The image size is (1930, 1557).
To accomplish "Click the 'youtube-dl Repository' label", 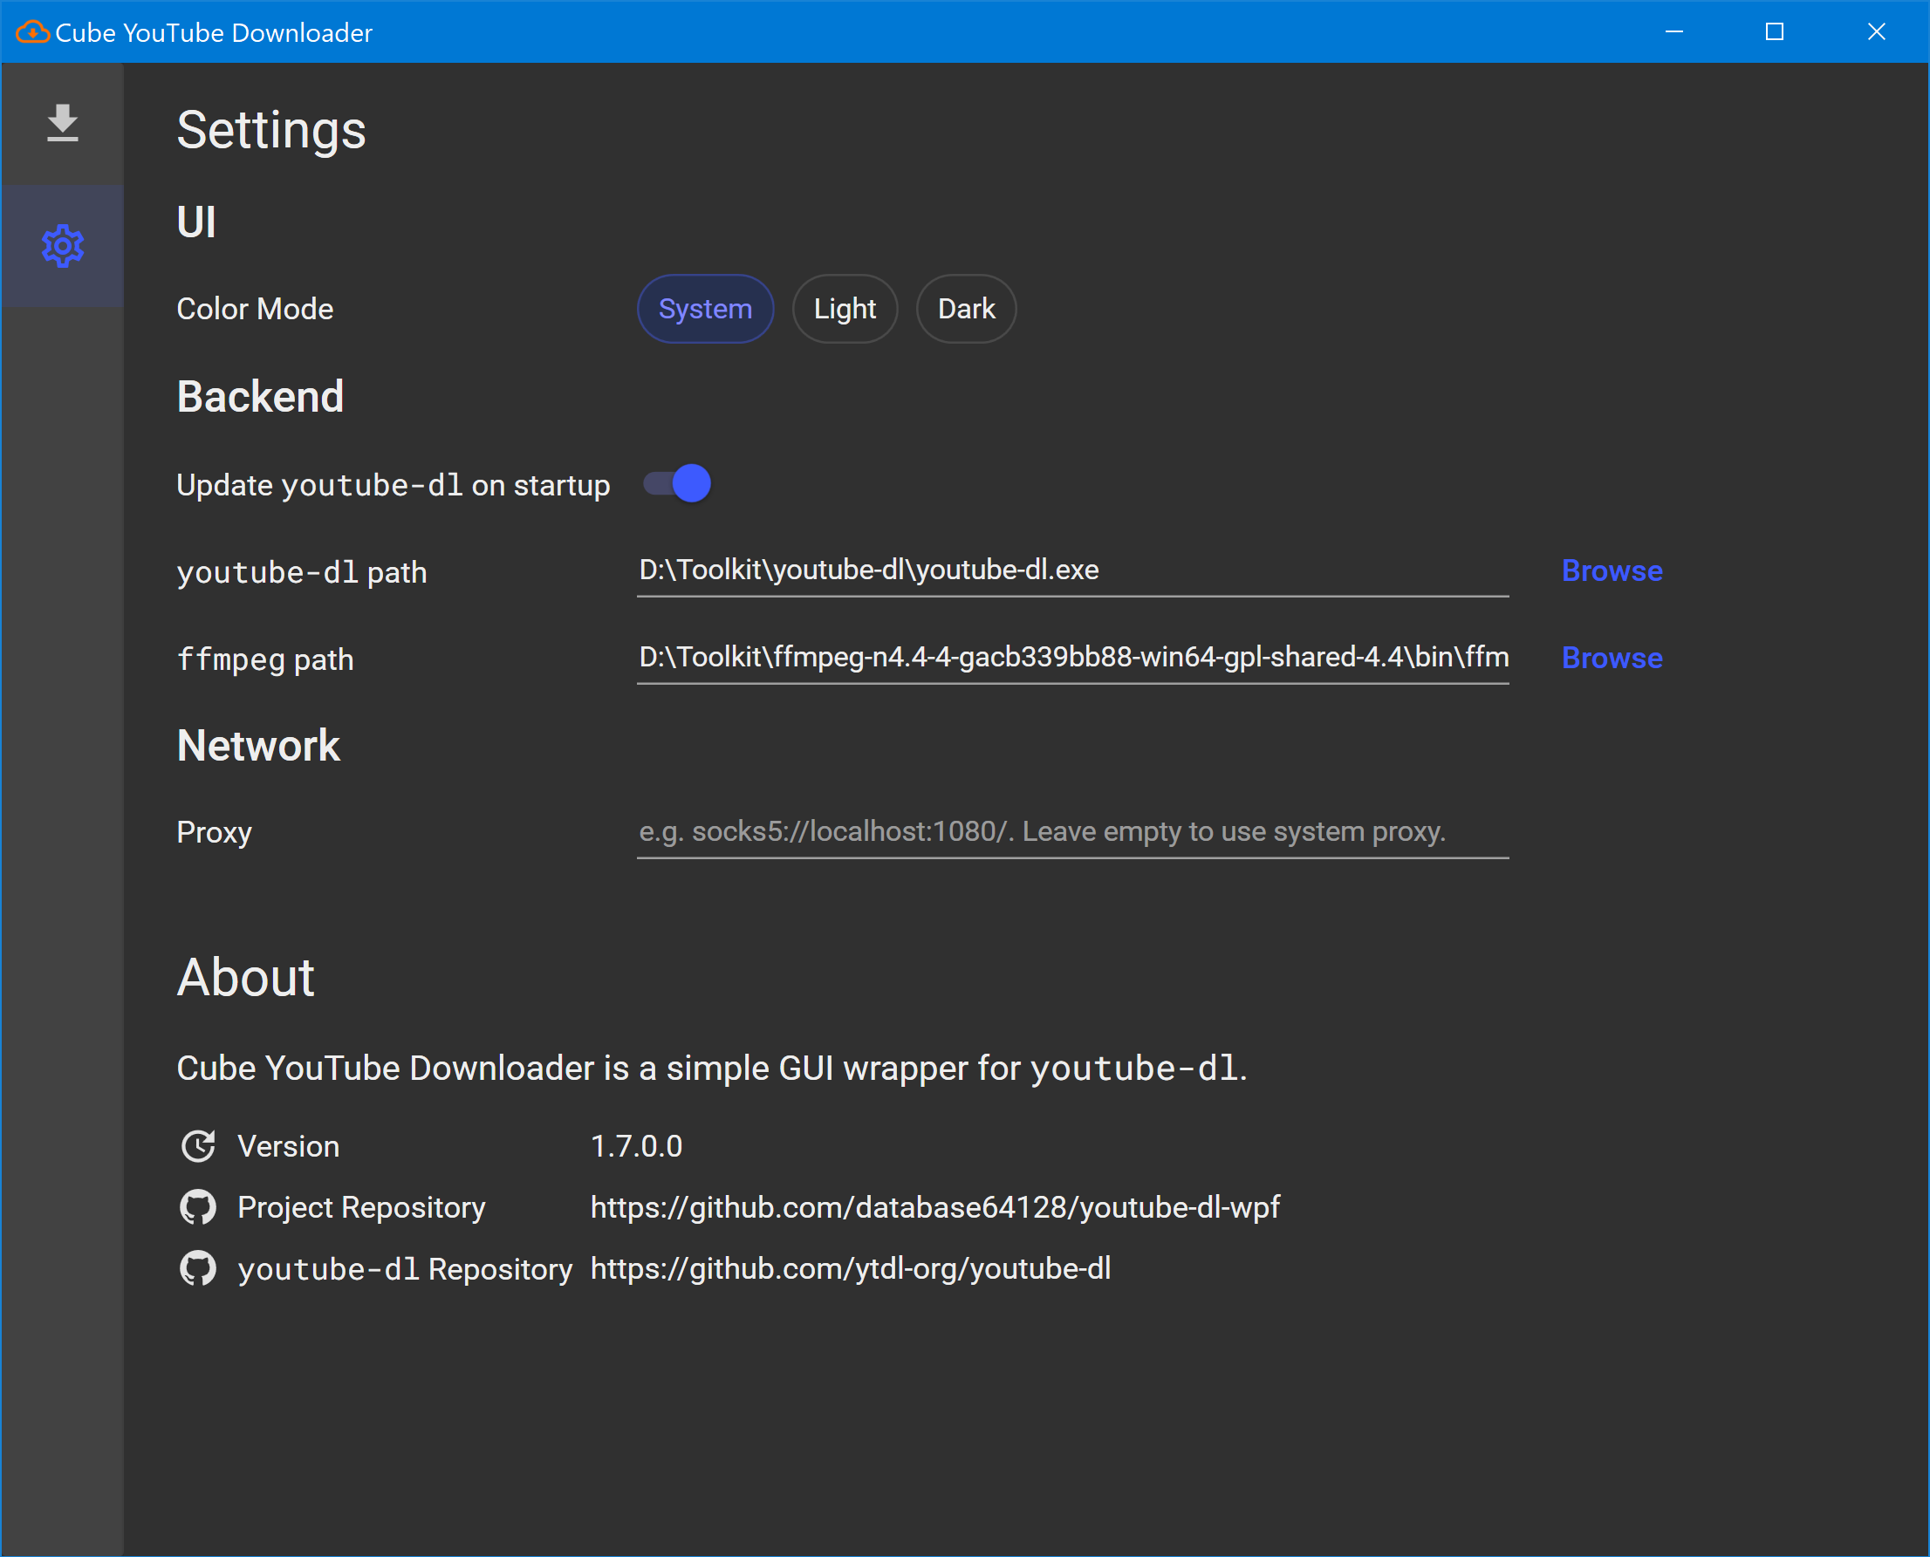I will [x=405, y=1268].
